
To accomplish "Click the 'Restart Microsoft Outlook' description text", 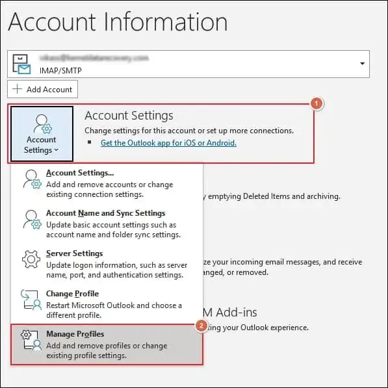I will pos(114,310).
